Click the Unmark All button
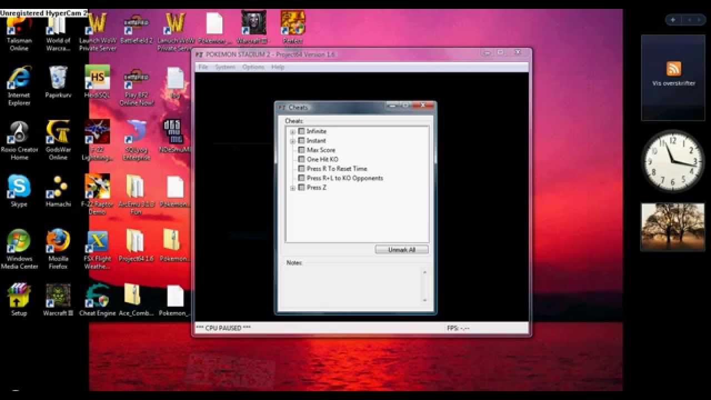Viewport: 711px width, 400px height. [x=402, y=250]
